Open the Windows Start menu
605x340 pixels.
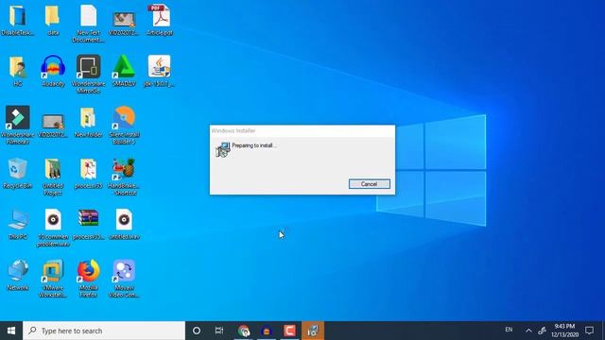[x=11, y=331]
